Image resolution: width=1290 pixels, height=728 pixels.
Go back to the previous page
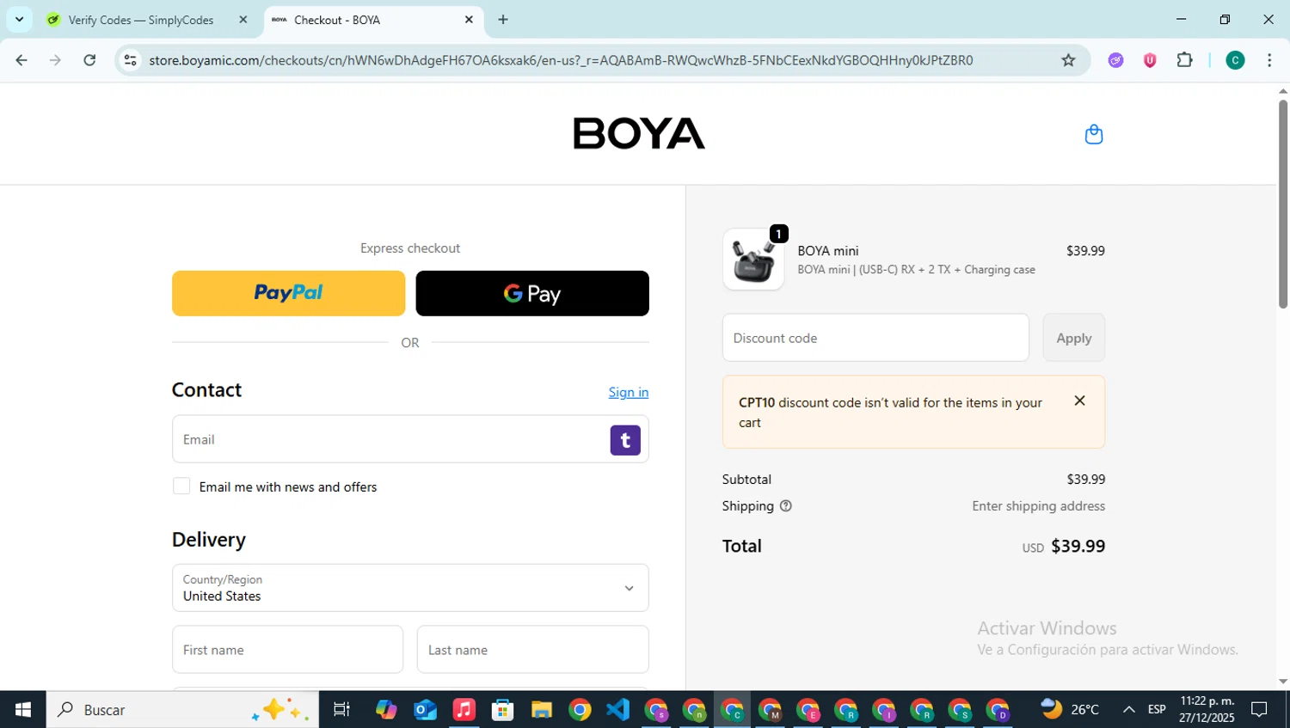point(21,60)
